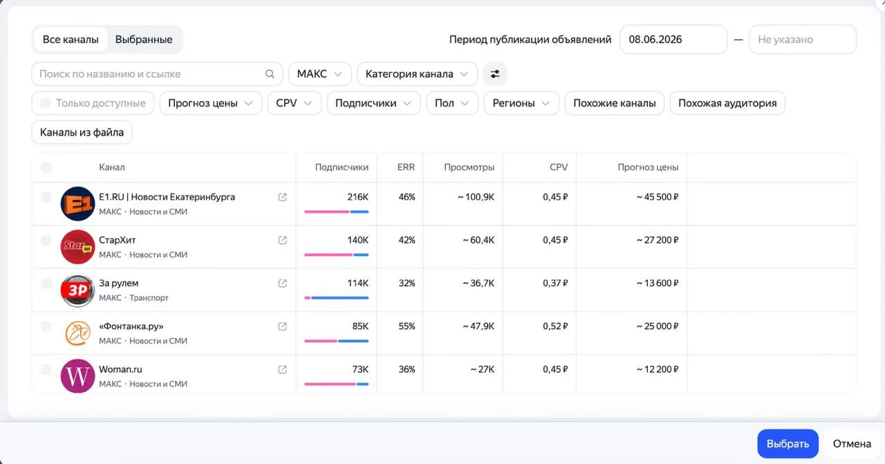Click E1.RU | Новости Екатеринбурга channel name

click(167, 197)
